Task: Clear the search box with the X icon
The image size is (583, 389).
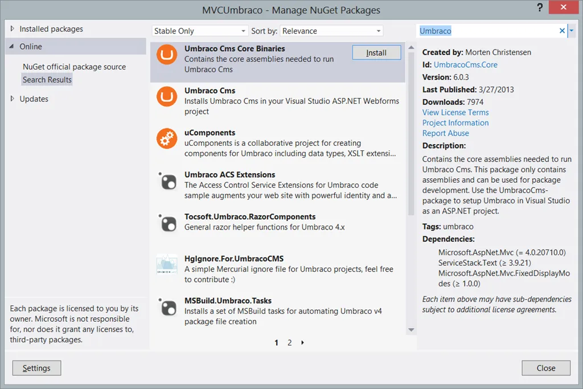Action: [562, 31]
